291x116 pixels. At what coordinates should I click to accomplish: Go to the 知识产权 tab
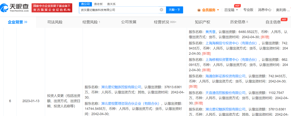click(202, 22)
